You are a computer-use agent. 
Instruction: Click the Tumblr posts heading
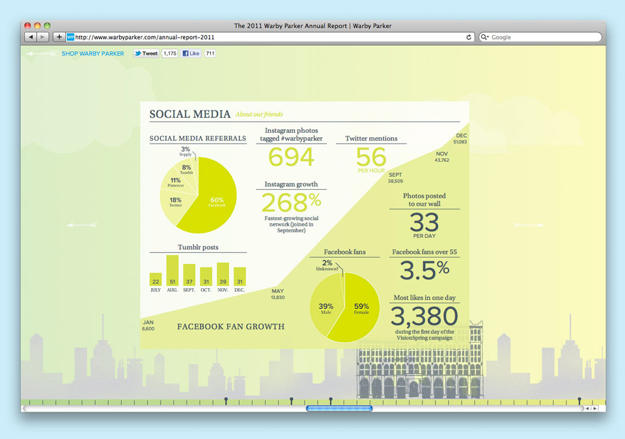tap(198, 247)
